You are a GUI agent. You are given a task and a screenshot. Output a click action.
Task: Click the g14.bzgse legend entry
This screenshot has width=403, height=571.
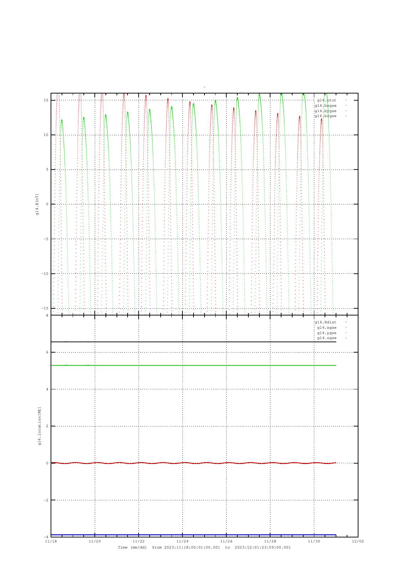coord(325,116)
